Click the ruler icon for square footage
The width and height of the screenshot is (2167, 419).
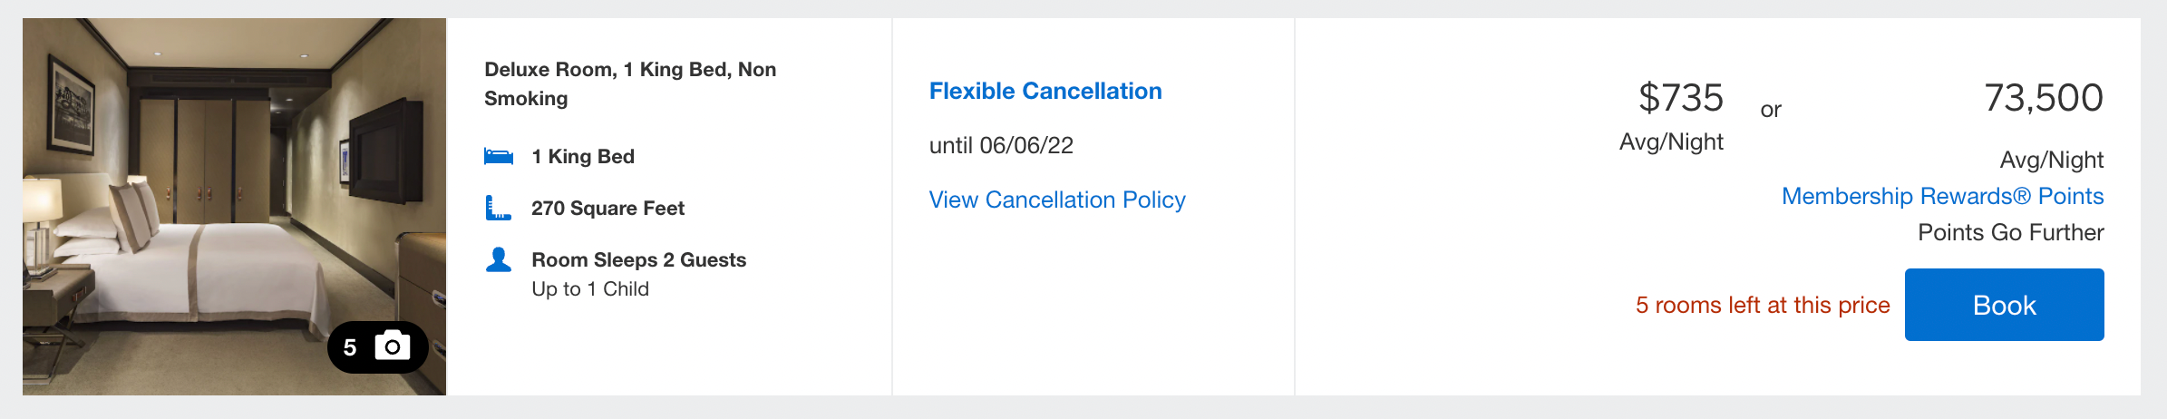pyautogui.click(x=499, y=209)
